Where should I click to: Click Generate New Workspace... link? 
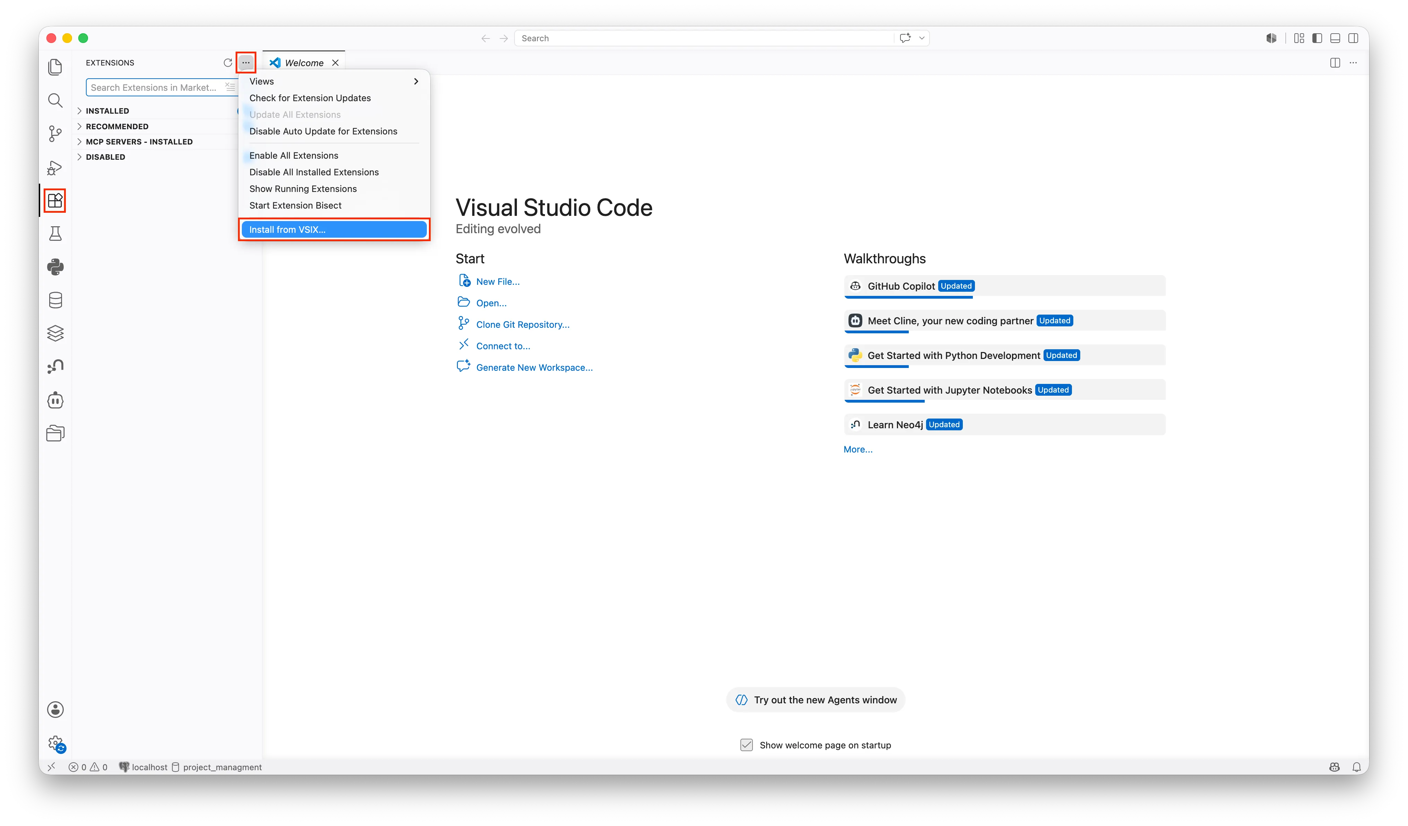[534, 368]
